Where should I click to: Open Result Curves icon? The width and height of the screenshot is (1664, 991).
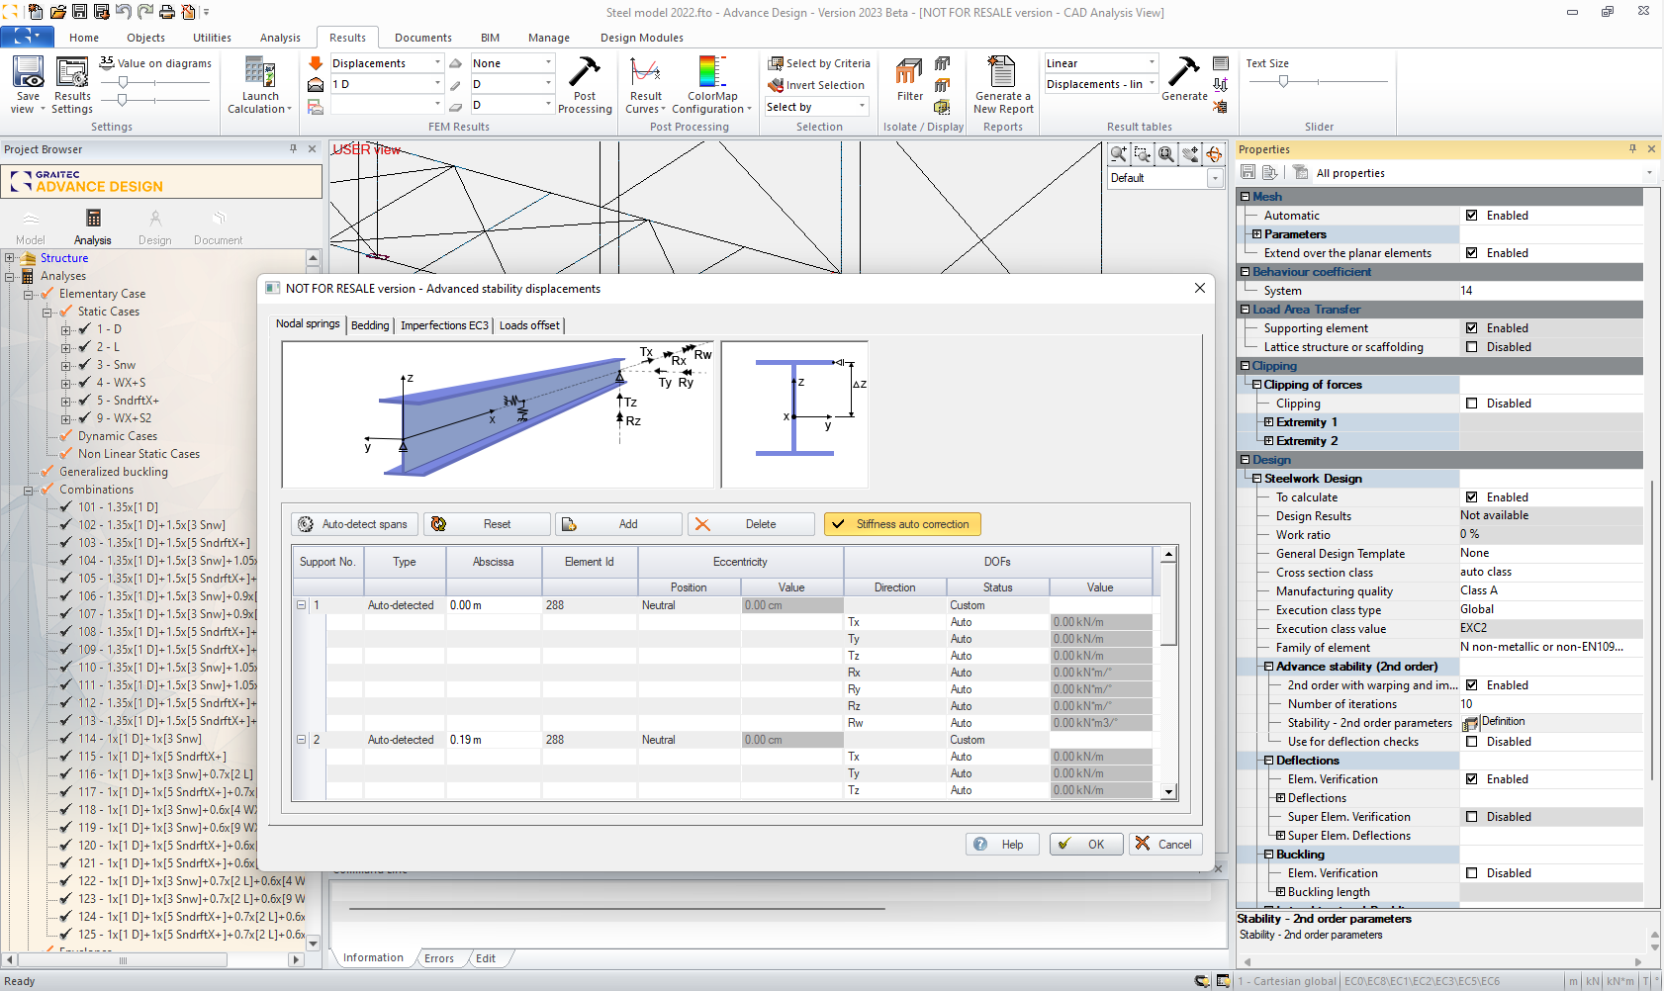[x=645, y=72]
